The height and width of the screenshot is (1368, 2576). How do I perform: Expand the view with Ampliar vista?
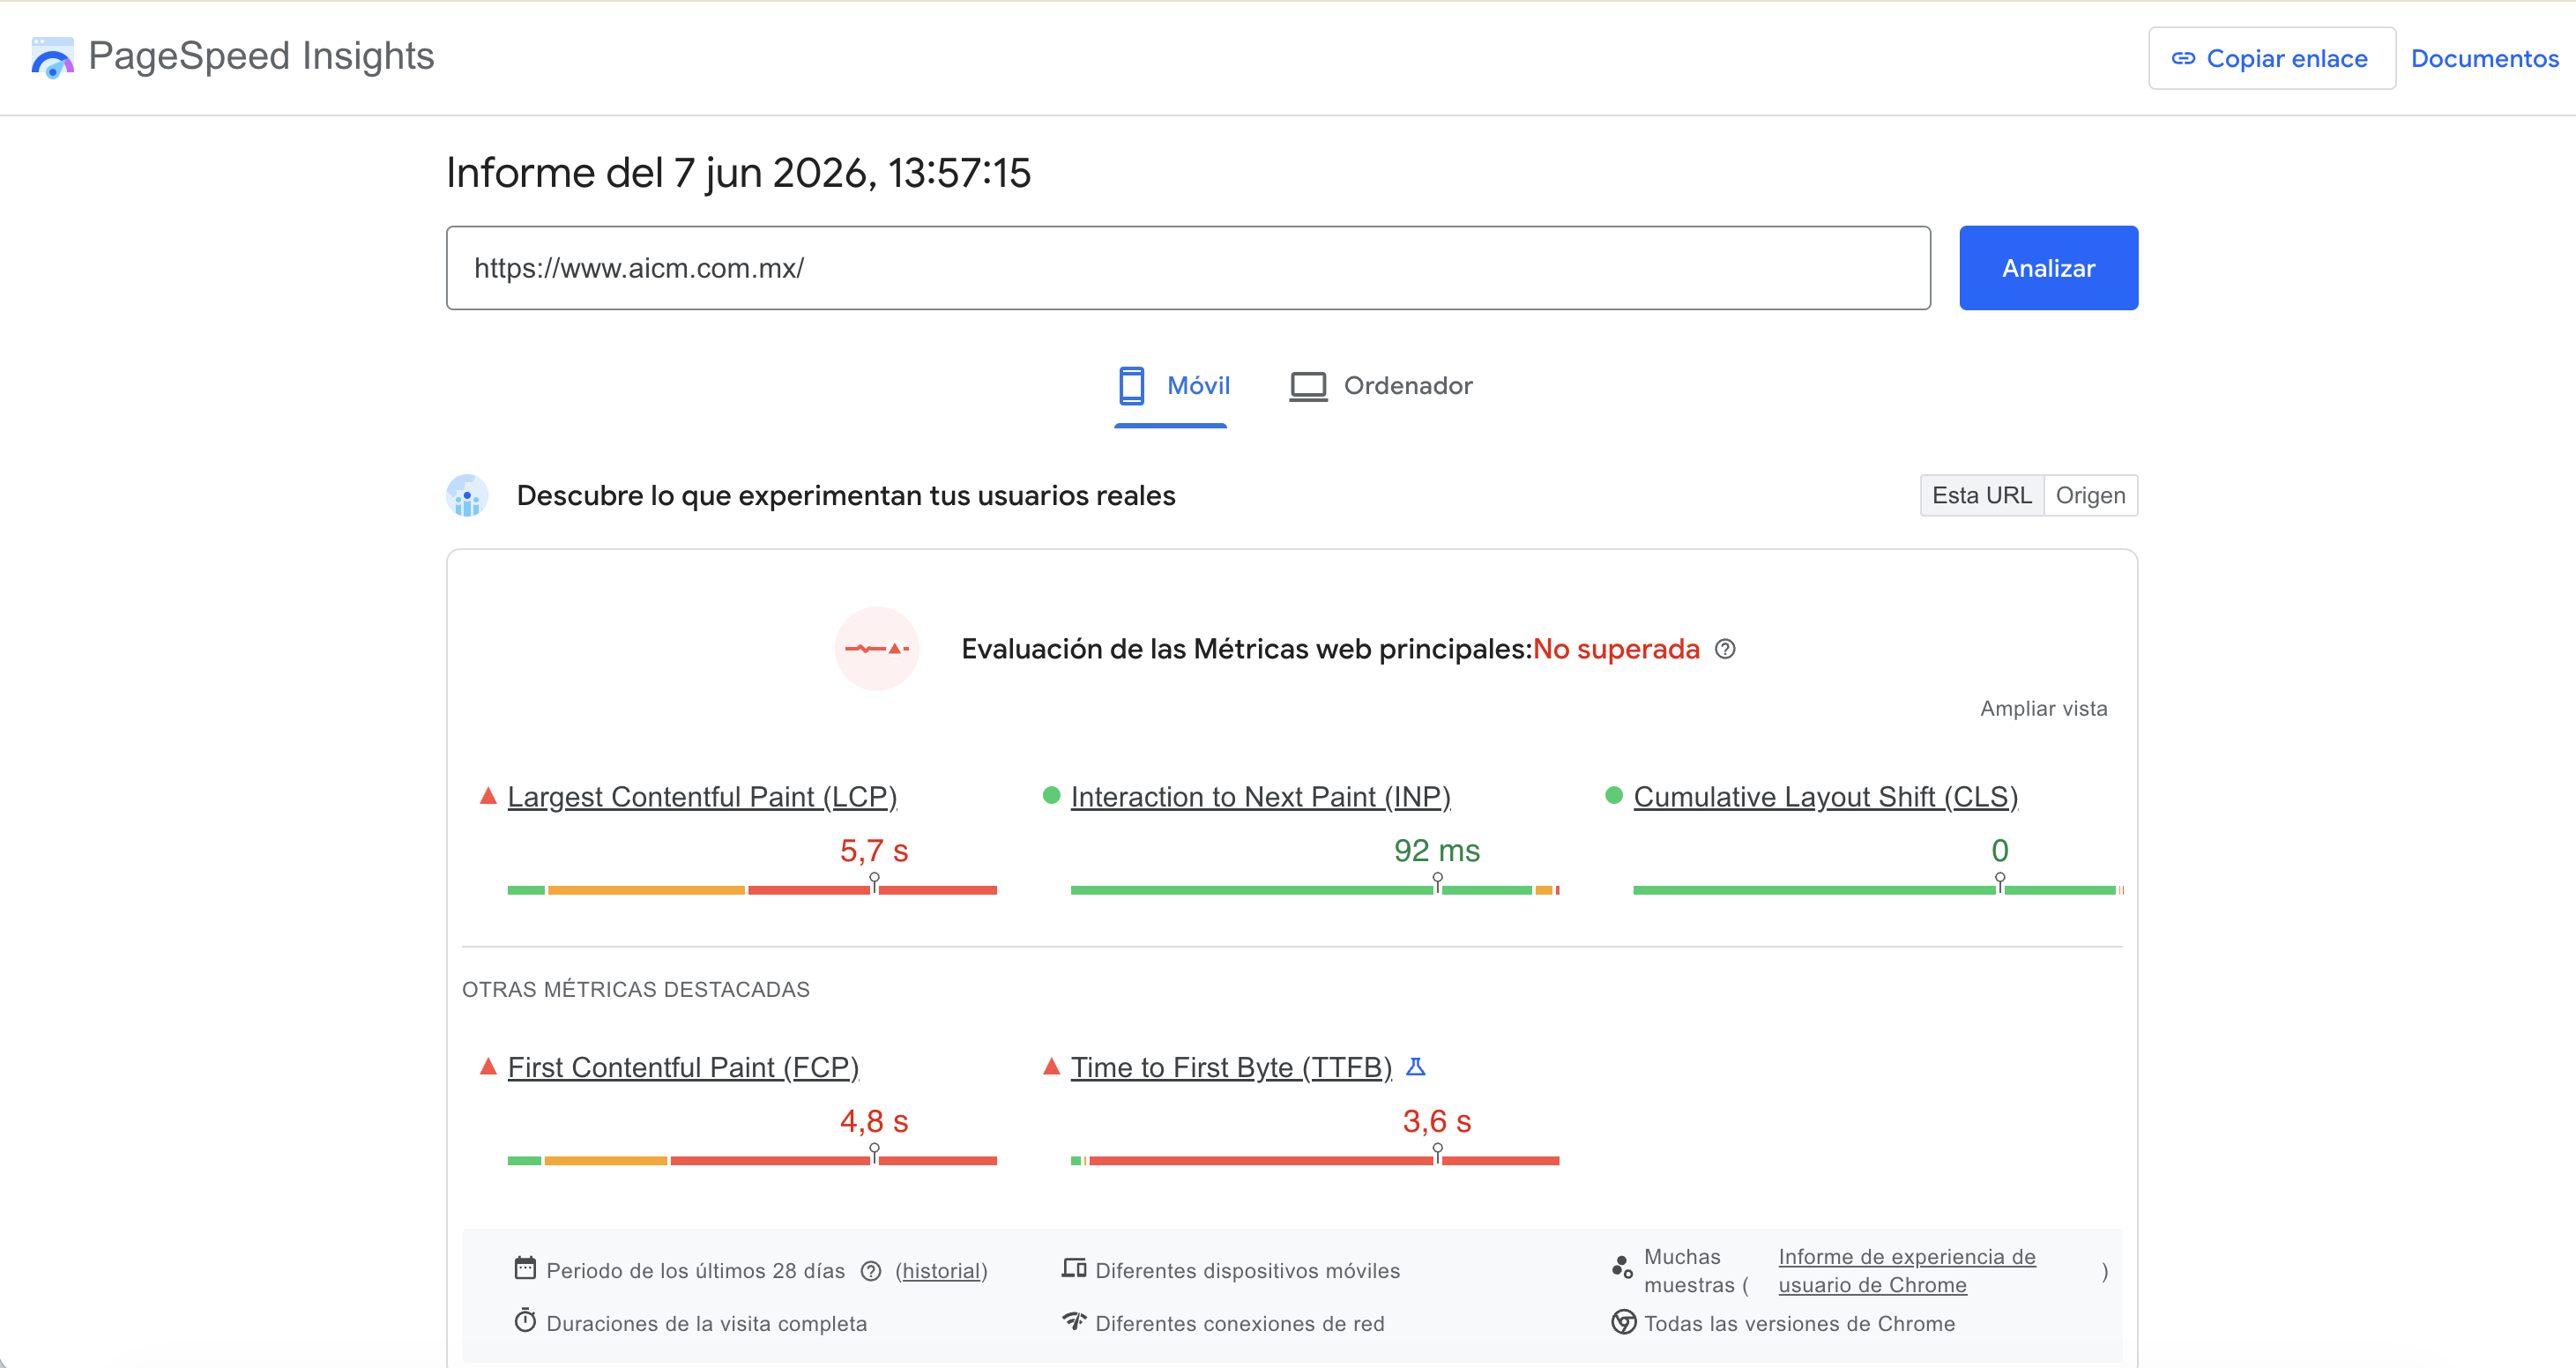[x=2043, y=709]
